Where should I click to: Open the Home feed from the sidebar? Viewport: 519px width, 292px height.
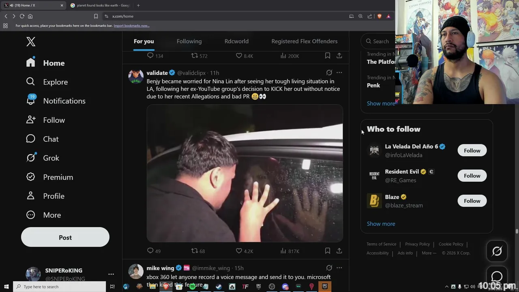[x=45, y=63]
